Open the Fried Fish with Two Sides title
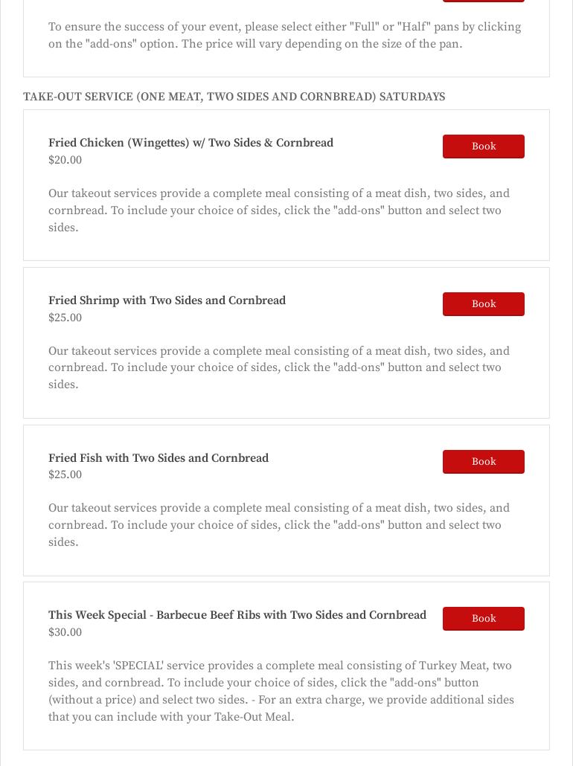573x766 pixels. pyautogui.click(x=159, y=458)
